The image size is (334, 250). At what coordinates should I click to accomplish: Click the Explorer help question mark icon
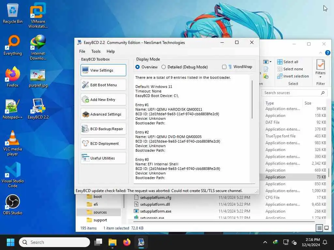pyautogui.click(x=327, y=52)
